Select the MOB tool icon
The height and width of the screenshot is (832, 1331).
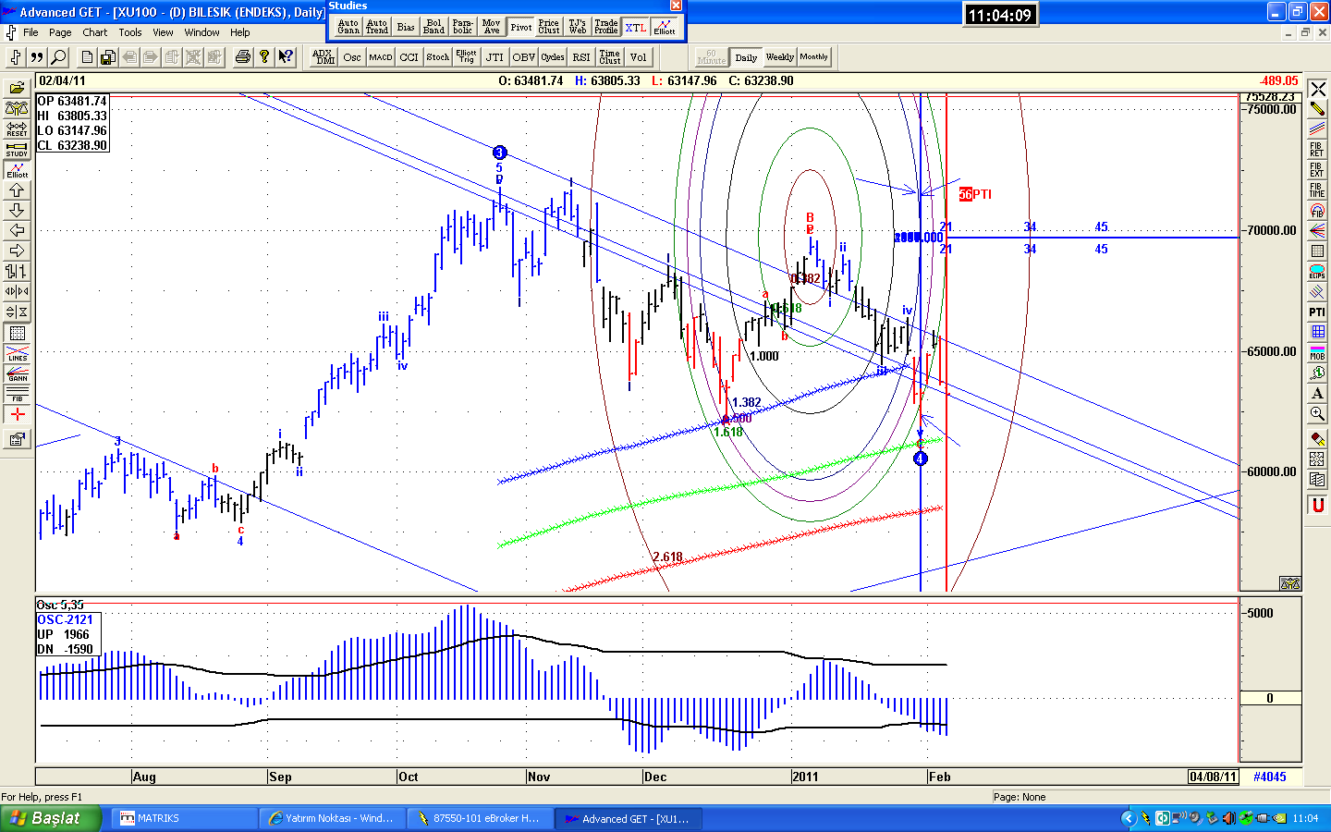click(1317, 353)
